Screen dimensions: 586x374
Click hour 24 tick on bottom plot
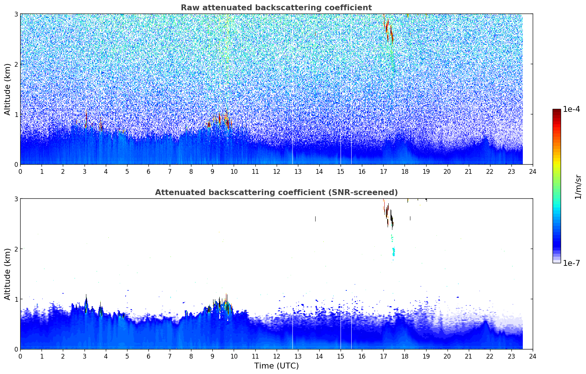coord(532,356)
